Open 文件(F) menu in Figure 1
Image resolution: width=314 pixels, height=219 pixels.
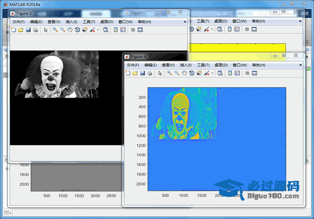click(x=18, y=22)
